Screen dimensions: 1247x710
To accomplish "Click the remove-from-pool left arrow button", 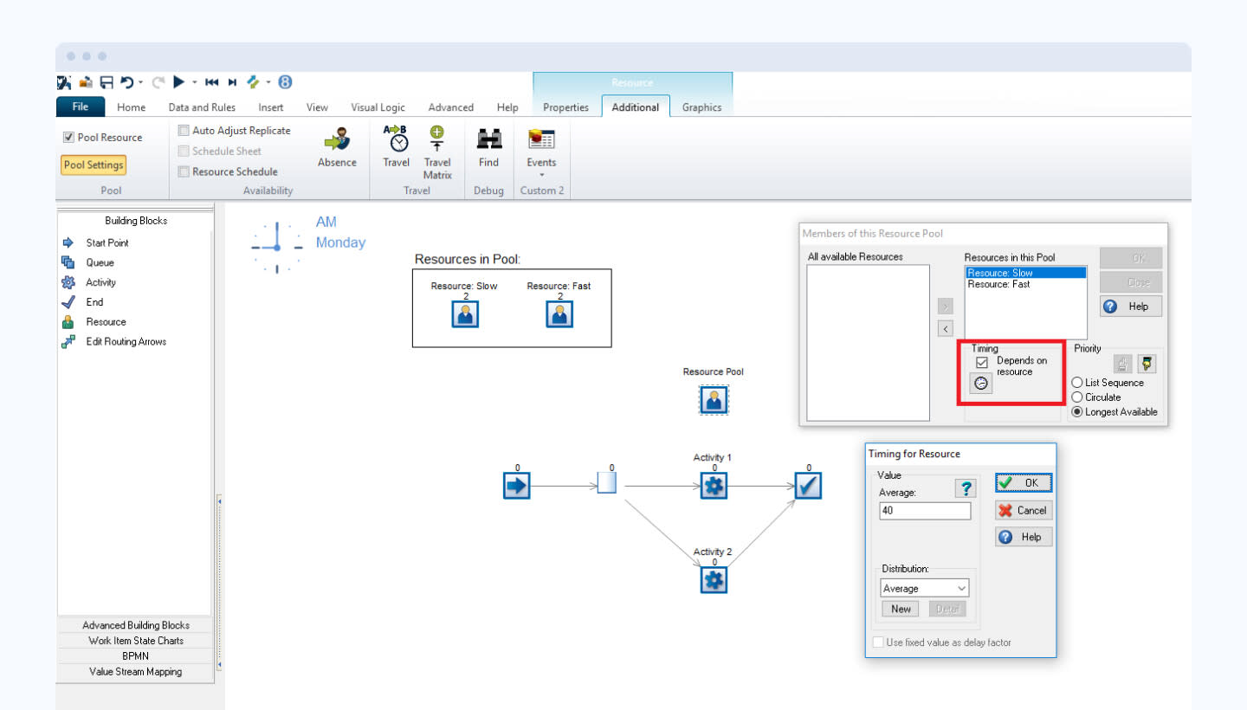I will [x=946, y=328].
